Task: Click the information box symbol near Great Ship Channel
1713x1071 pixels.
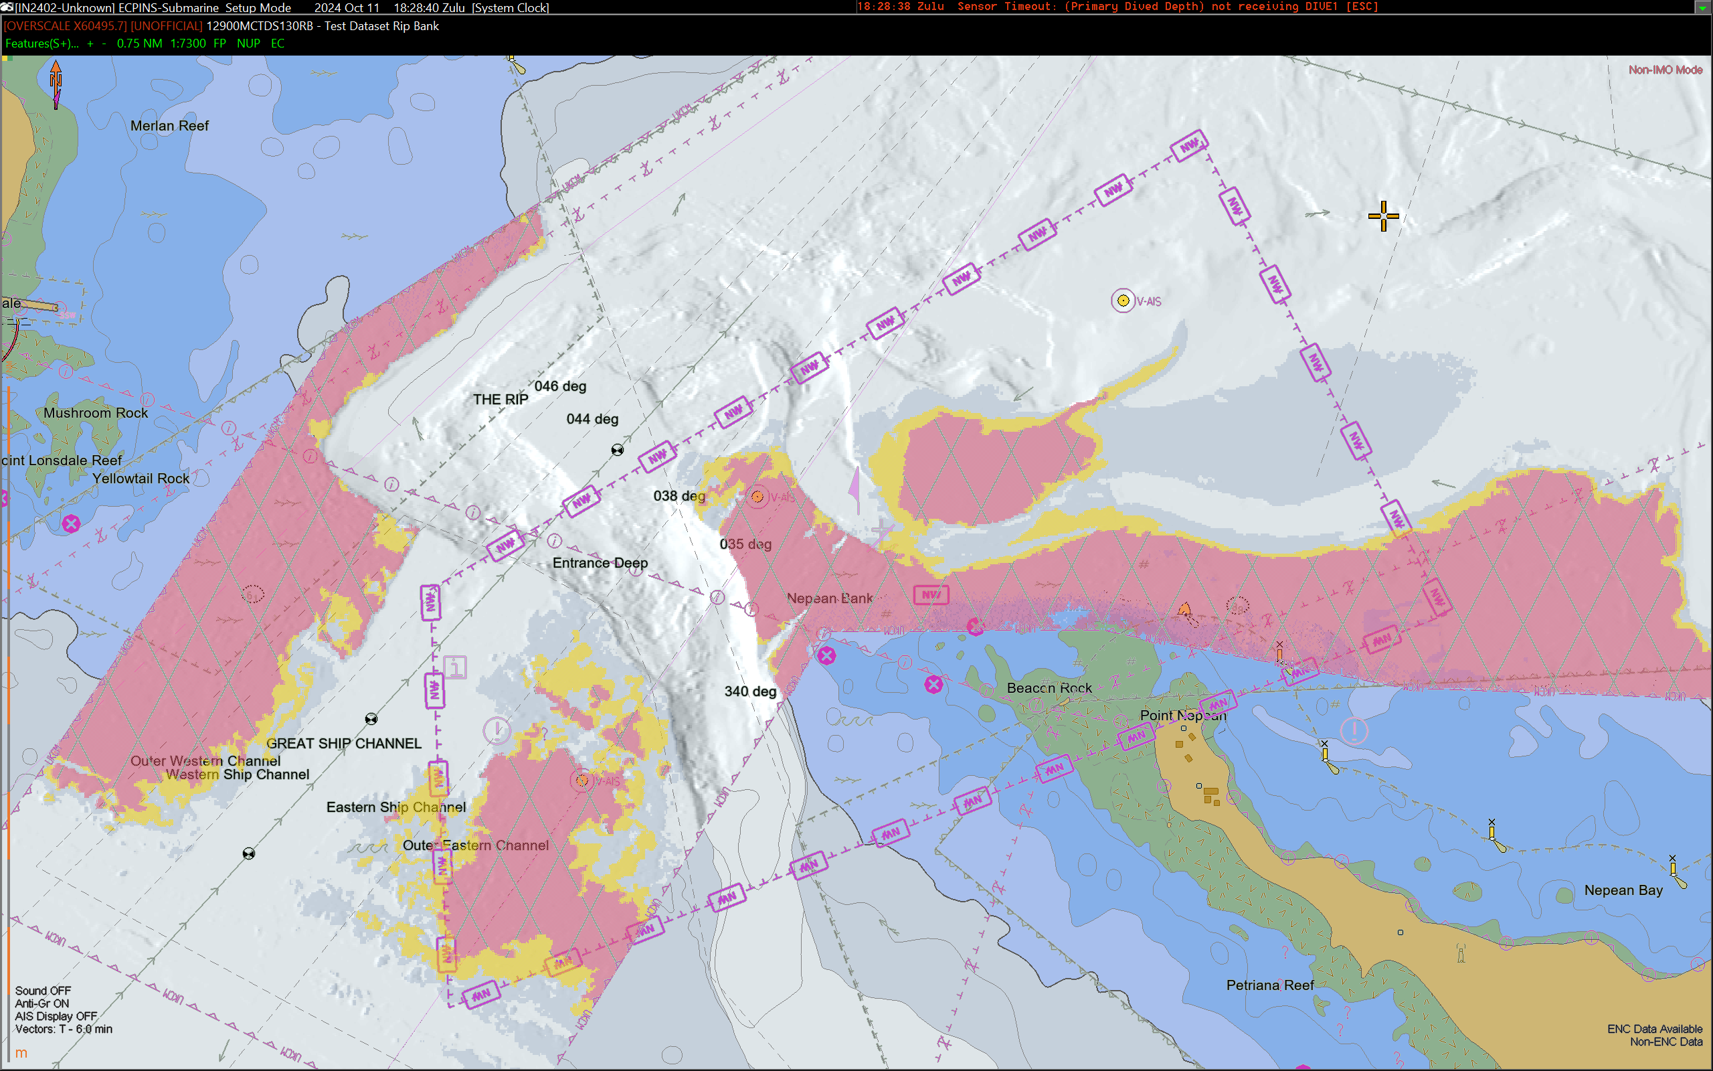Action: coord(455,667)
